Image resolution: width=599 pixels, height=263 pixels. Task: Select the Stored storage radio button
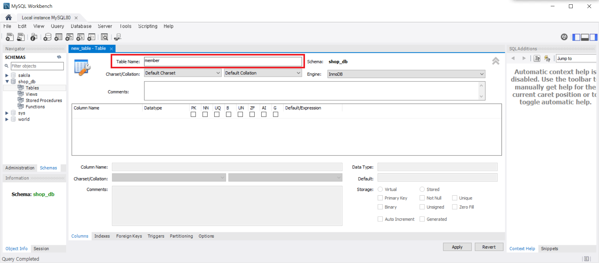422,189
